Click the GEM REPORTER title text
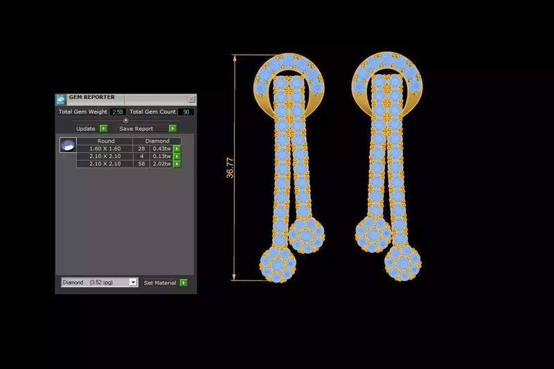The image size is (554, 369). click(x=92, y=97)
